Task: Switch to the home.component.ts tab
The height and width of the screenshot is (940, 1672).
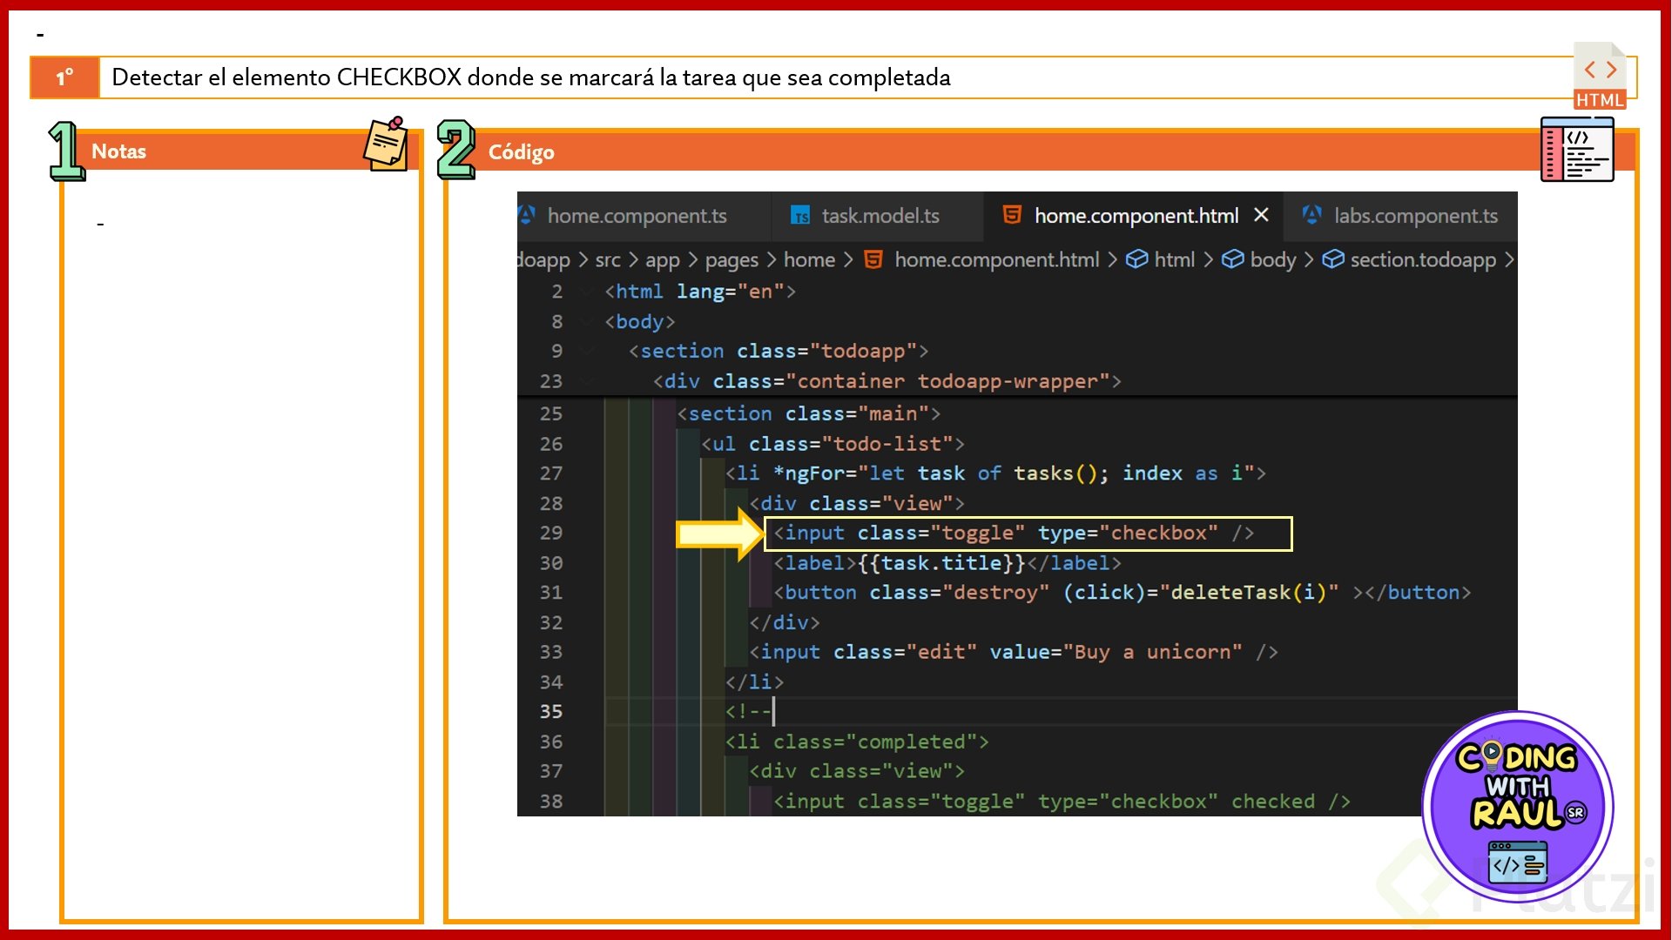Action: point(636,216)
